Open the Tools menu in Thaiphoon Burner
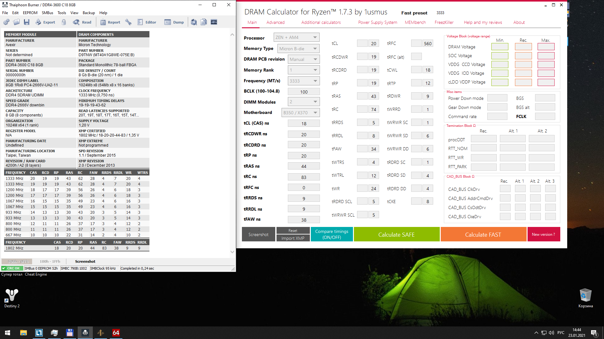Viewport: 604px width, 339px height. pos(62,13)
